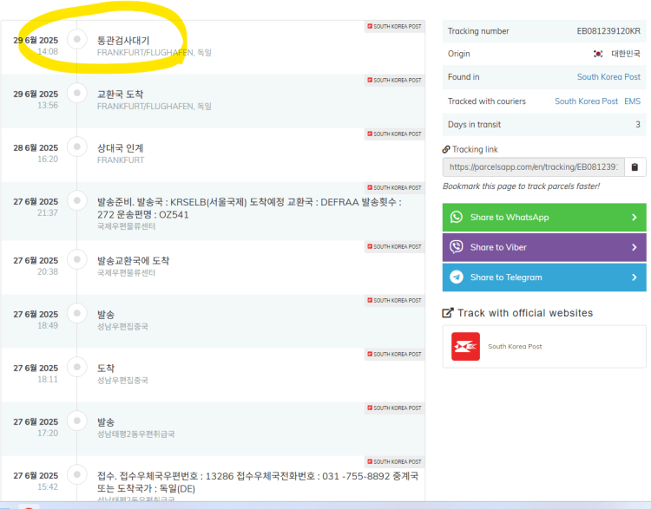Click timeline dot for 13:56 event
The height and width of the screenshot is (509, 651).
coord(76,93)
